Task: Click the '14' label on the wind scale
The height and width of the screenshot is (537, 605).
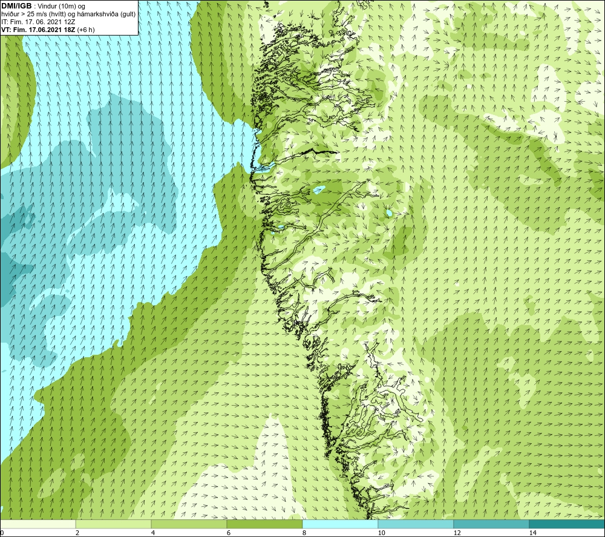Action: (x=532, y=533)
